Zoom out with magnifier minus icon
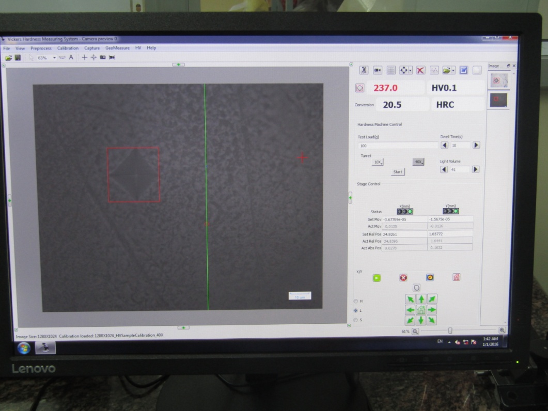548x411 pixels. (x=415, y=331)
